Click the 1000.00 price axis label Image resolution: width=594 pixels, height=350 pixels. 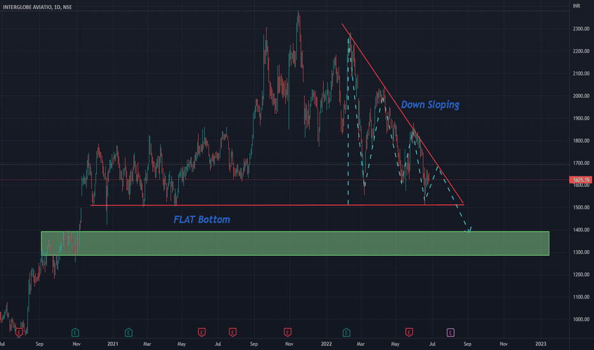(x=581, y=319)
